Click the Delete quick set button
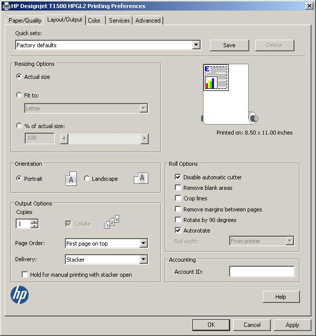 pyautogui.click(x=274, y=45)
